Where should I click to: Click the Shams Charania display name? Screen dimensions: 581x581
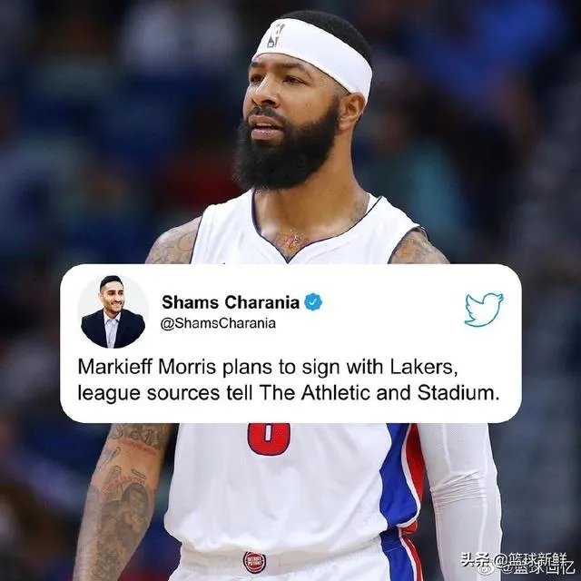231,302
